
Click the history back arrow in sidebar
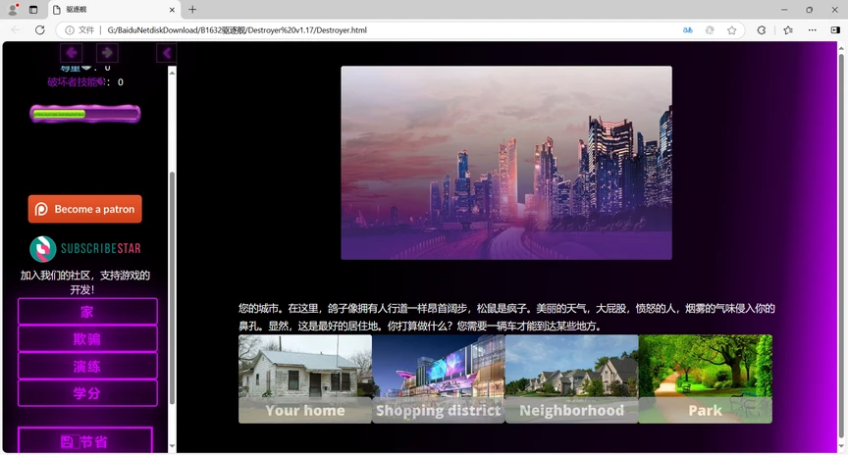coord(72,52)
